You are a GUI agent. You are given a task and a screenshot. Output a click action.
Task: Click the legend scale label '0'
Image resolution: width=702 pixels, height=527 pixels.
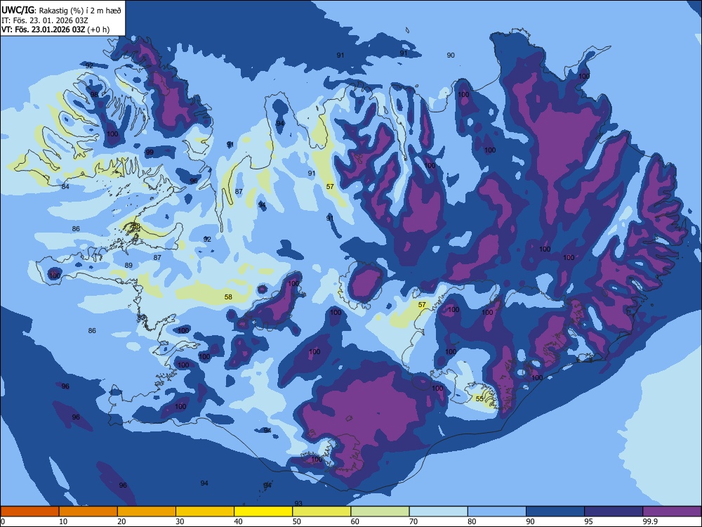pyautogui.click(x=3, y=521)
